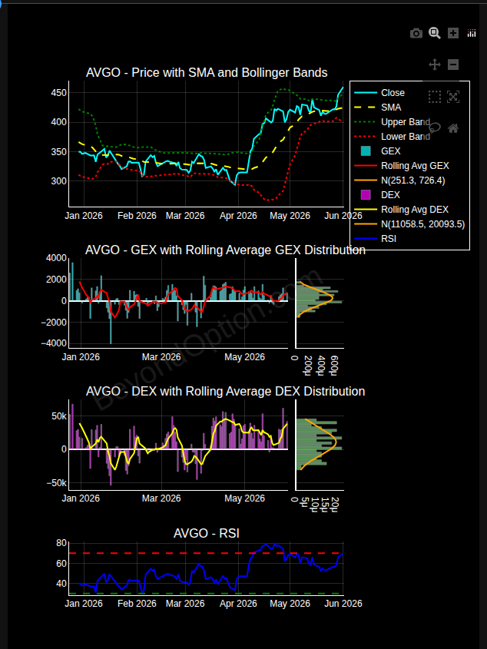
Task: Click '20µ' tick on DEX distribution axis
Action: (x=334, y=503)
